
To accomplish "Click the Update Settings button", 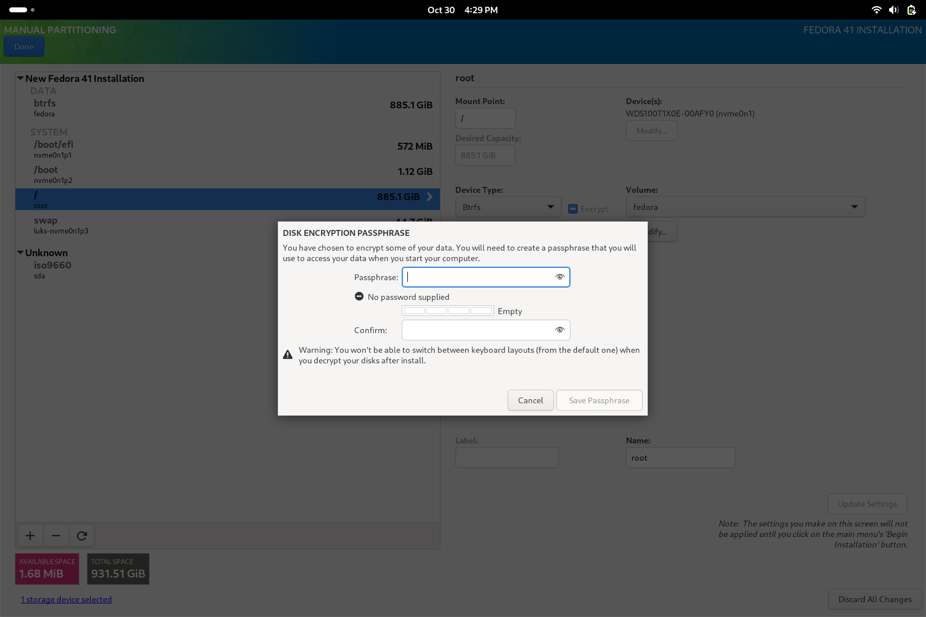I will (x=867, y=504).
